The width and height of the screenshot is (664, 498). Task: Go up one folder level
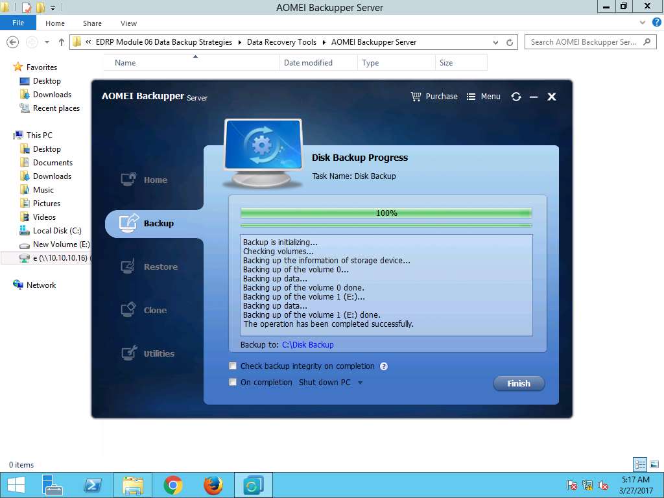click(62, 42)
